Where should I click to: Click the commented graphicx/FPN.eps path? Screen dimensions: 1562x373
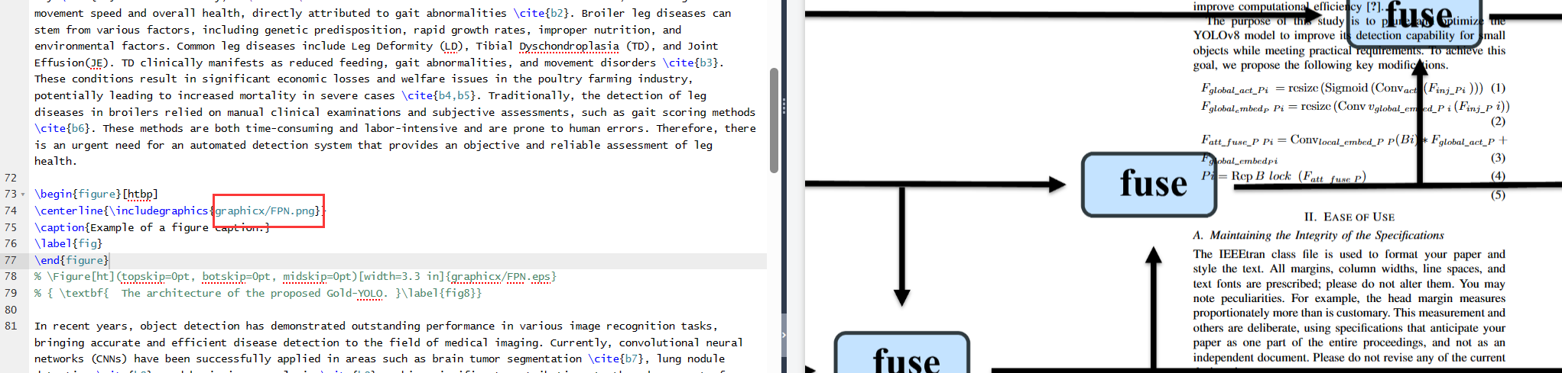tap(501, 276)
